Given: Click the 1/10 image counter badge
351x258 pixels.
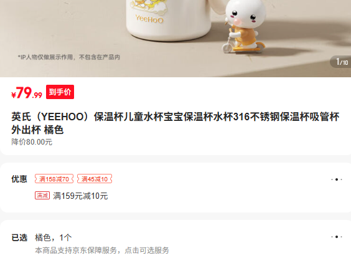Looking at the screenshot, I should pyautogui.click(x=341, y=62).
